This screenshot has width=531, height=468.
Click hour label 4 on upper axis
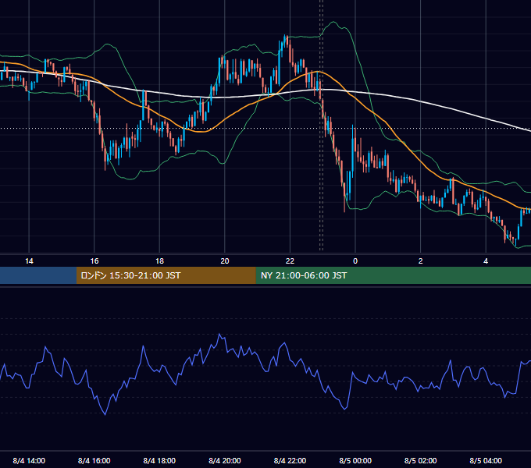(486, 261)
